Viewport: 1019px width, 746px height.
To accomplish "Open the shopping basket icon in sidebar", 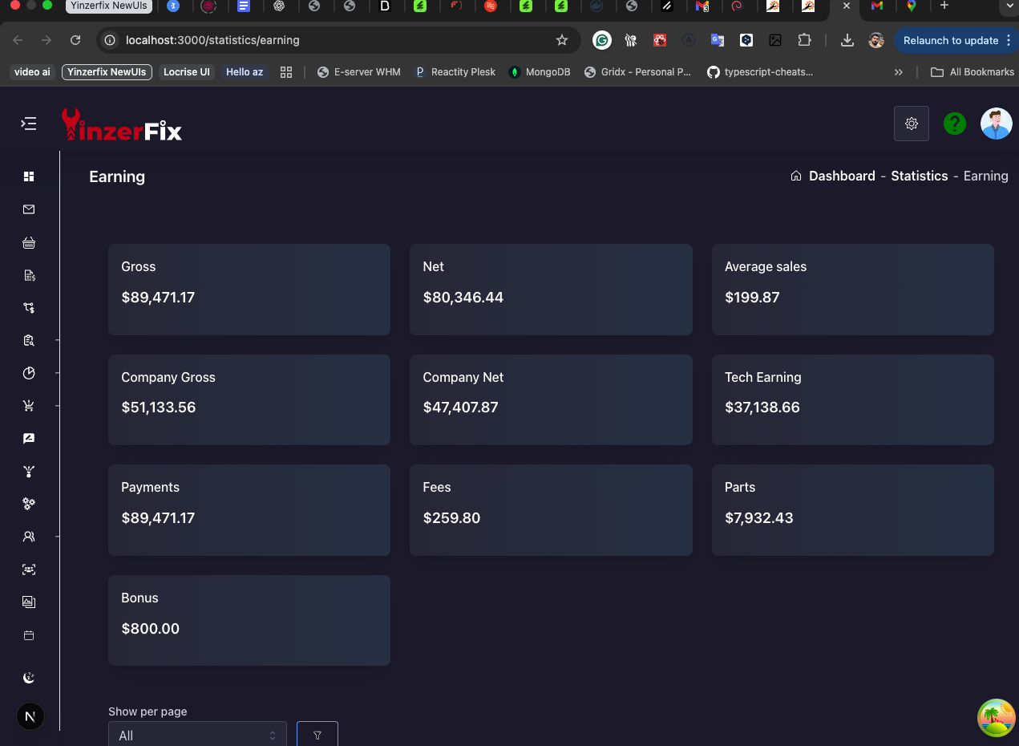I will (x=29, y=242).
